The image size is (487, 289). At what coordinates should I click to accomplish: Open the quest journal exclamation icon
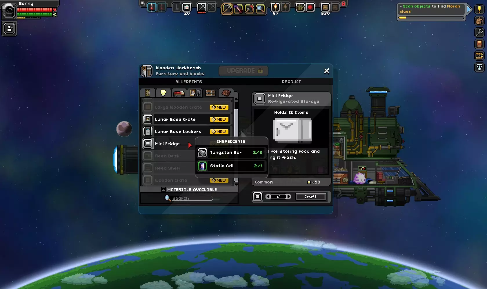(x=479, y=9)
